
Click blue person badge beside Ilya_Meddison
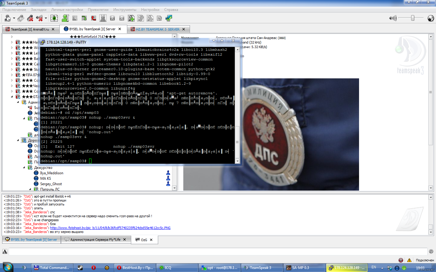(168, 173)
